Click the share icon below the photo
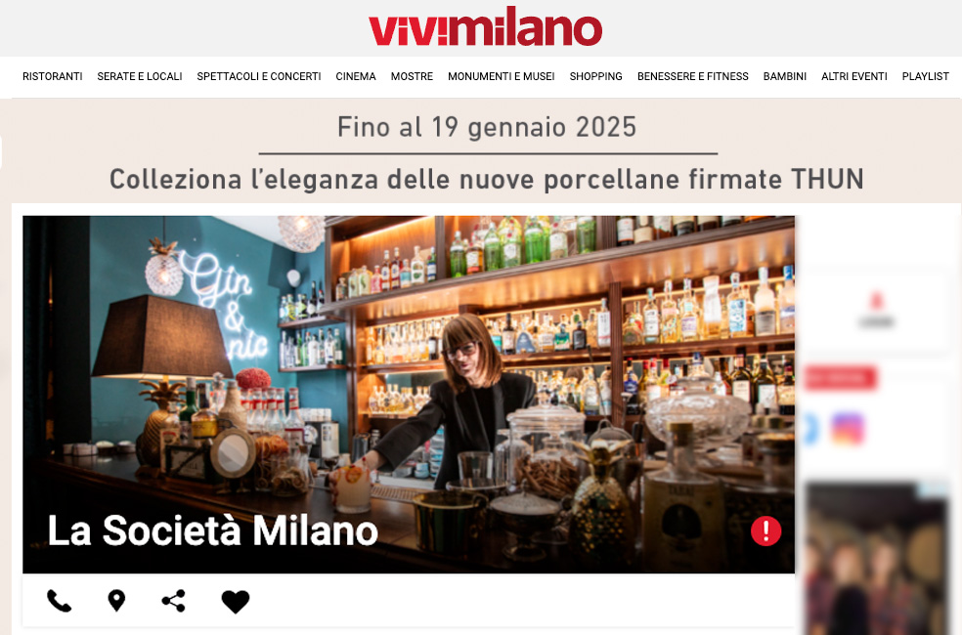 (174, 601)
